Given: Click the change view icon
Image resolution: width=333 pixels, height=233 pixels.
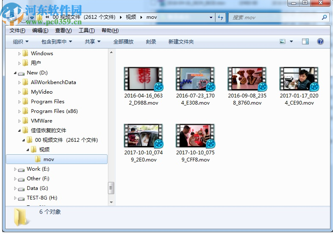Looking at the screenshot, I should click(282, 41).
